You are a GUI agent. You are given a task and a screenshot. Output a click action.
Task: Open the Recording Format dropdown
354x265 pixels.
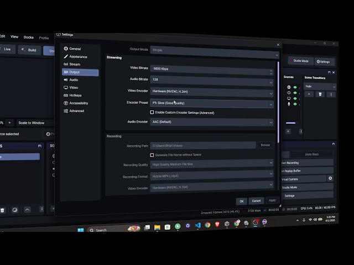pos(212,175)
